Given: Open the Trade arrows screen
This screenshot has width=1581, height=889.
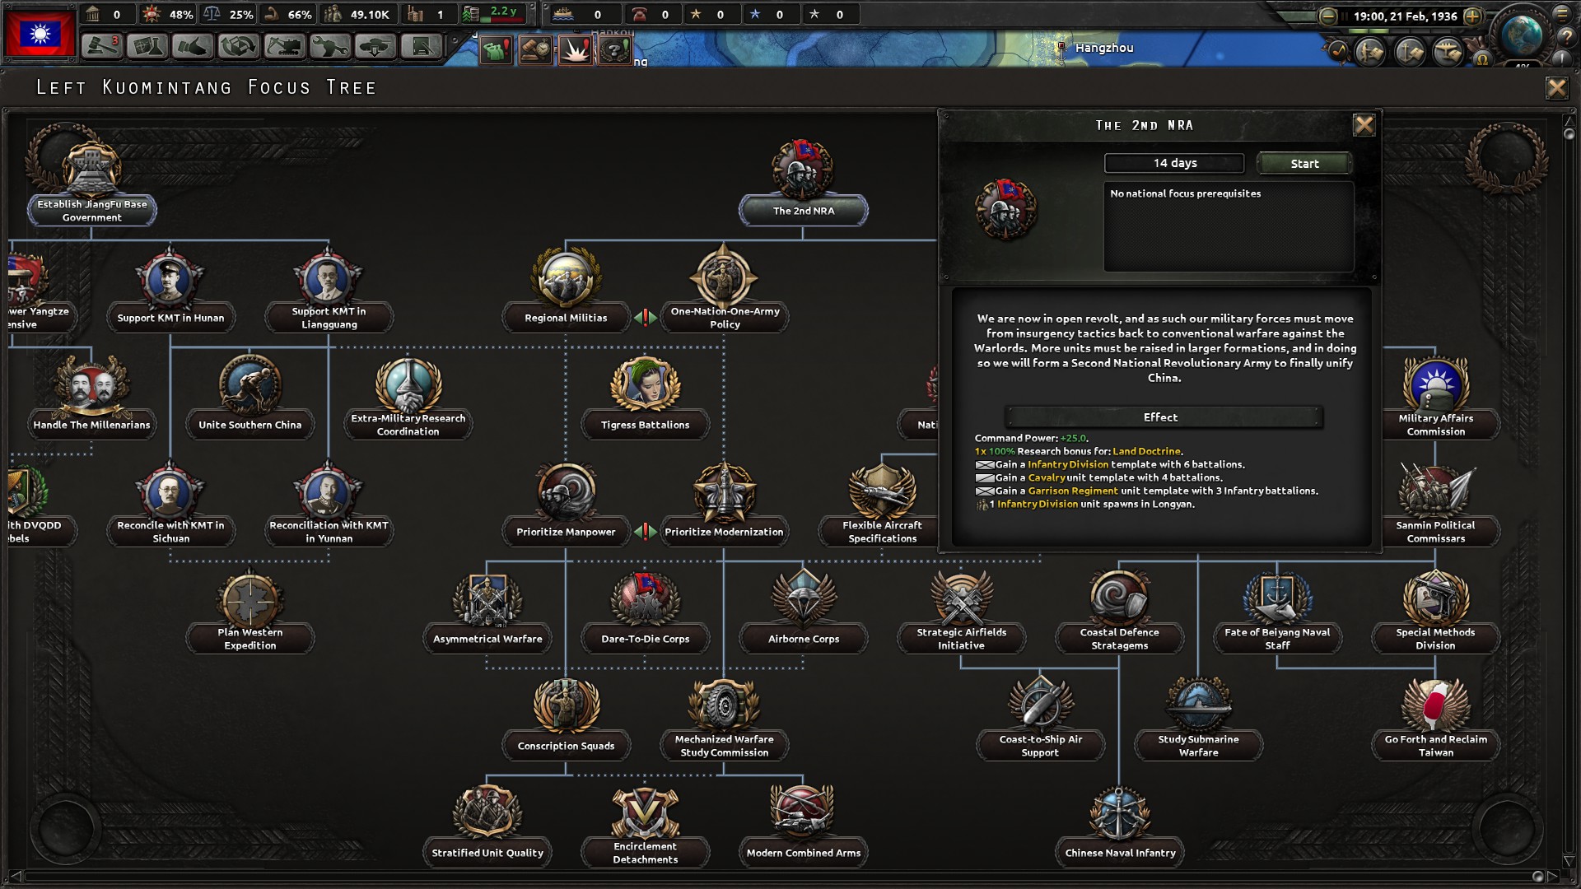Looking at the screenshot, I should tap(239, 46).
